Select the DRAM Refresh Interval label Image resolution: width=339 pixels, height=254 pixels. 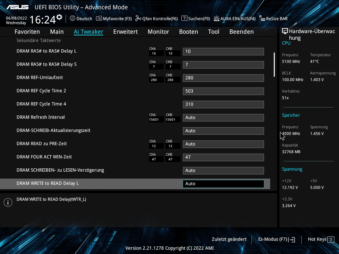coord(41,117)
